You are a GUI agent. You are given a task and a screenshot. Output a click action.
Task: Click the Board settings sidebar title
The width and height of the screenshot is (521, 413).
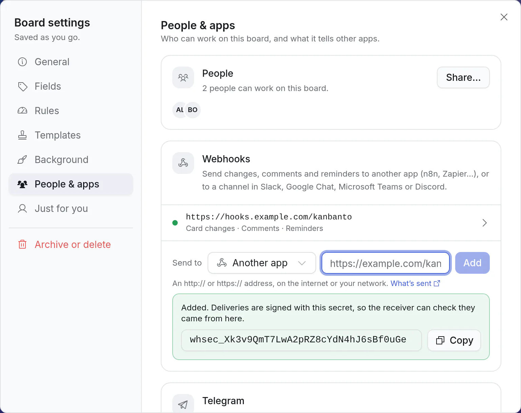52,23
